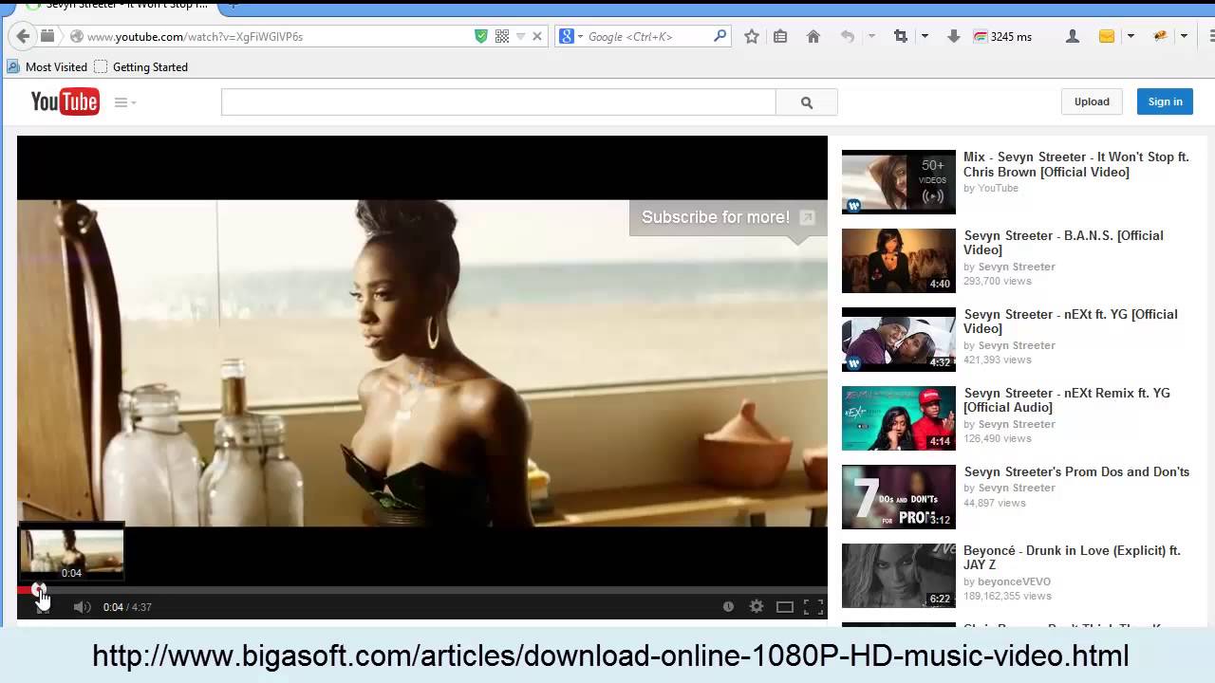Open the Drunk in Love video thumbnail
The height and width of the screenshot is (683, 1215).
point(899,576)
